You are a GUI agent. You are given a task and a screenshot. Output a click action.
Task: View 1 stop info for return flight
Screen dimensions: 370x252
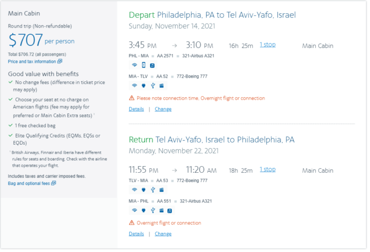point(268,169)
